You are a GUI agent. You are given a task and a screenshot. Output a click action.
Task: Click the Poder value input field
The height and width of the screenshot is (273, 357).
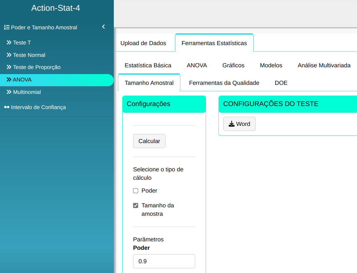(x=164, y=261)
